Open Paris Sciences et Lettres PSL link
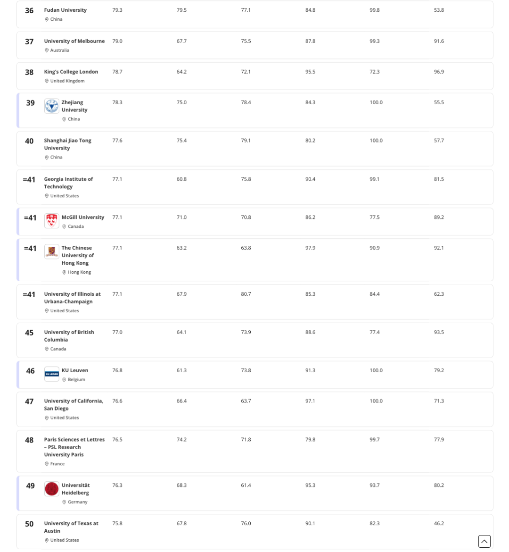 point(74,447)
